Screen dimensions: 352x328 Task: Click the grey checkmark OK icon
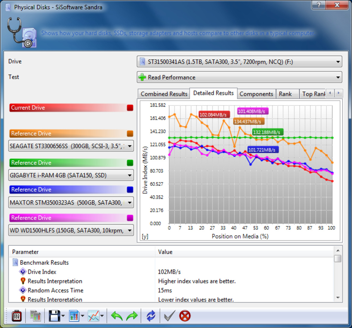click(169, 316)
